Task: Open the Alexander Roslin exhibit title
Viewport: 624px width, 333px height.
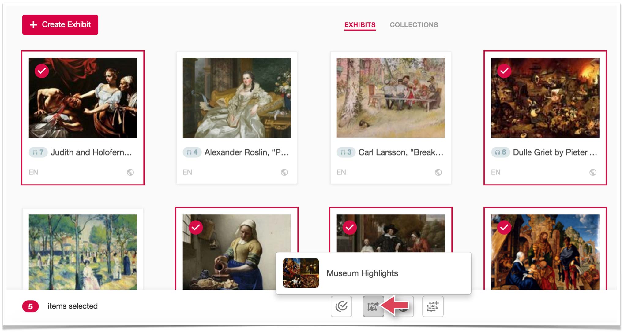Action: click(x=246, y=152)
